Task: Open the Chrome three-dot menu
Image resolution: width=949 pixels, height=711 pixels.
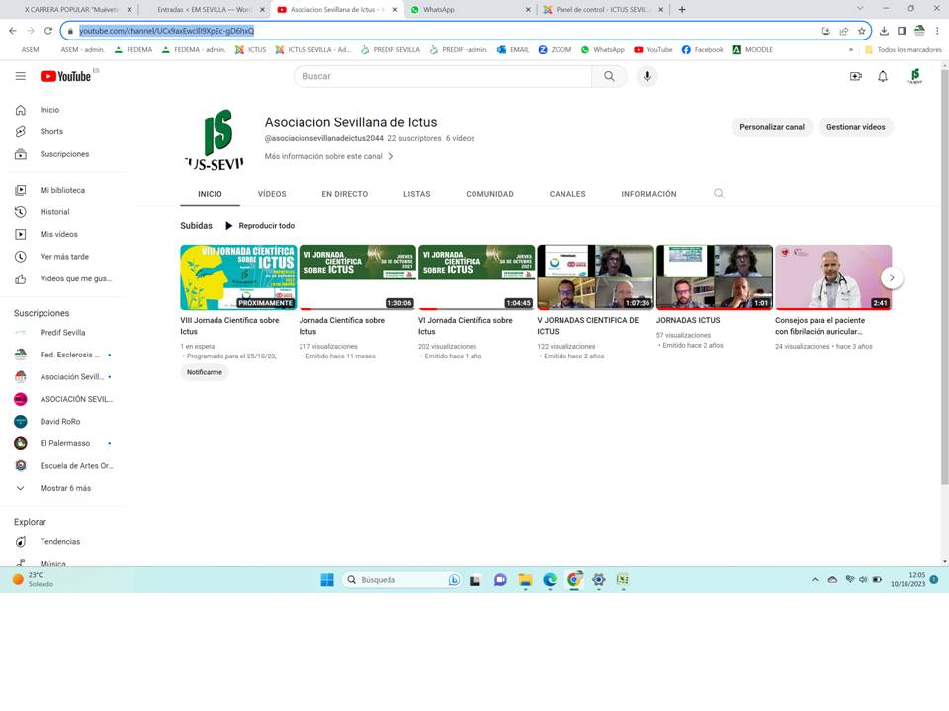Action: click(936, 31)
